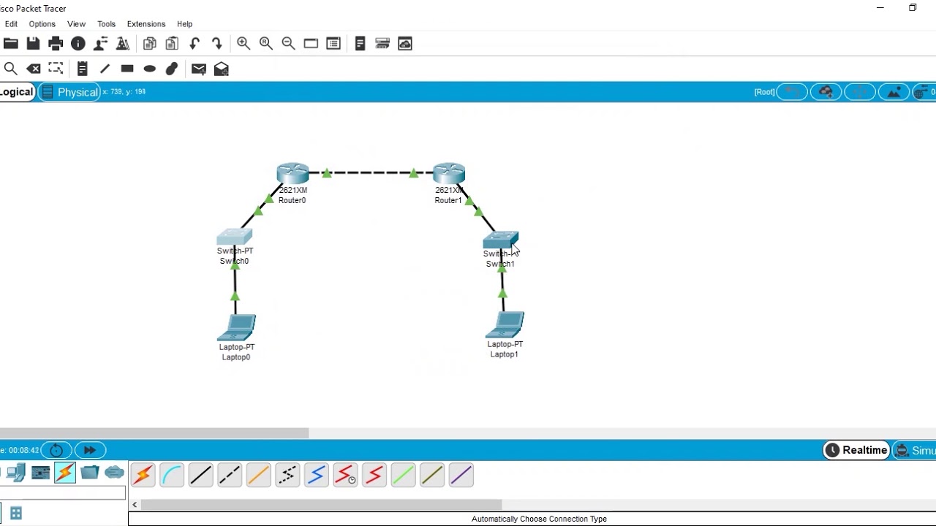Open the View menu
This screenshot has width=936, height=526.
tap(76, 24)
